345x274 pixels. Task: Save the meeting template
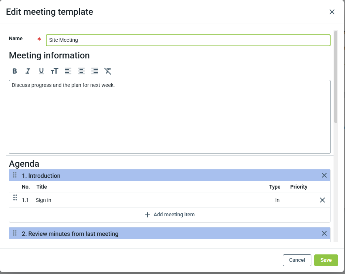[x=326, y=260]
